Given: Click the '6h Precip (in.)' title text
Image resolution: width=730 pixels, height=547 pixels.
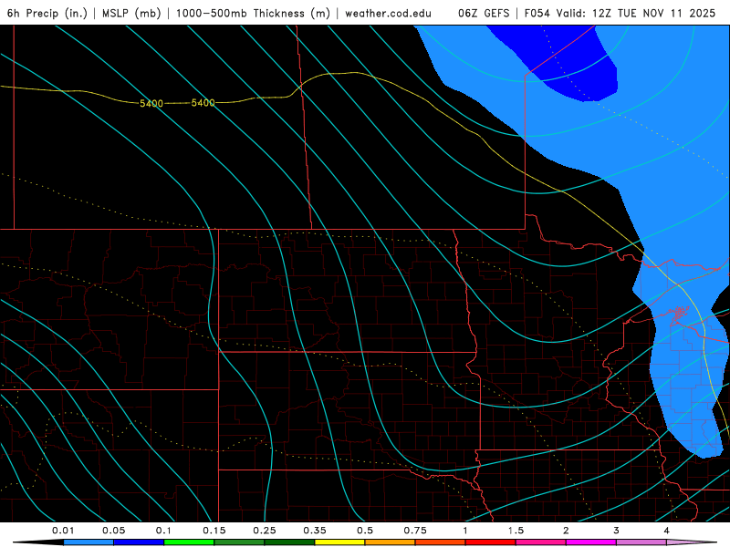Looking at the screenshot, I should point(47,13).
